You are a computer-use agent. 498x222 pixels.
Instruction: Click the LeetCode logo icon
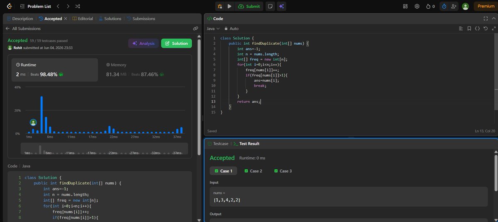9,6
